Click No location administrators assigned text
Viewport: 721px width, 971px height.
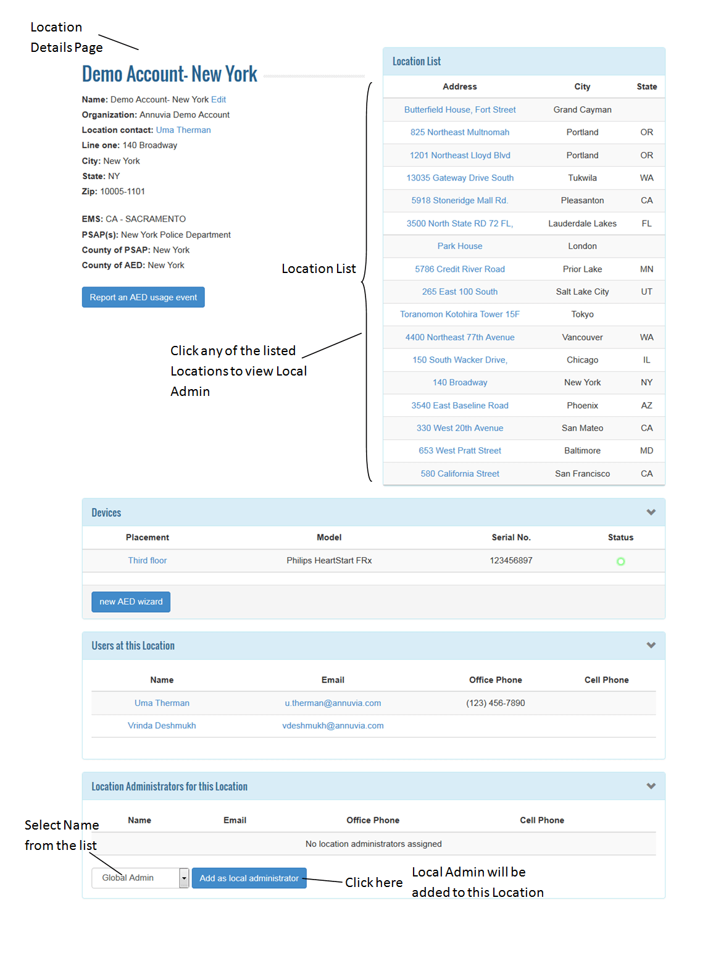(x=373, y=844)
